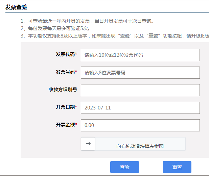Click the 发票查验 page heading
This screenshot has width=209, height=176.
16,7
